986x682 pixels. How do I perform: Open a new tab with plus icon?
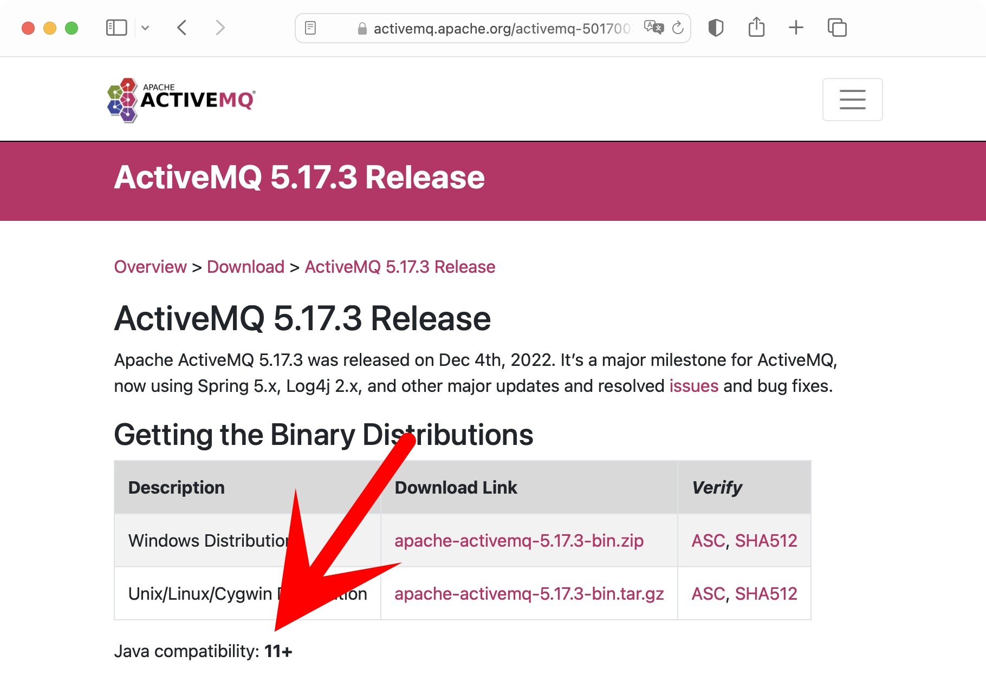[x=796, y=28]
